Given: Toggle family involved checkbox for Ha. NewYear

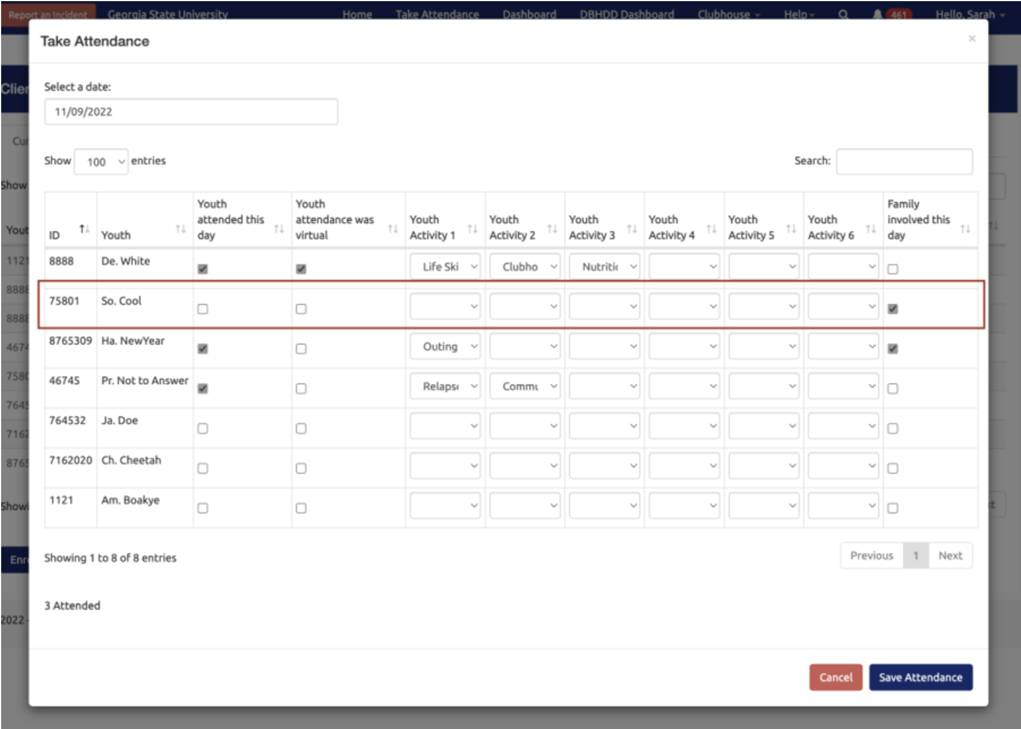Looking at the screenshot, I should (893, 349).
